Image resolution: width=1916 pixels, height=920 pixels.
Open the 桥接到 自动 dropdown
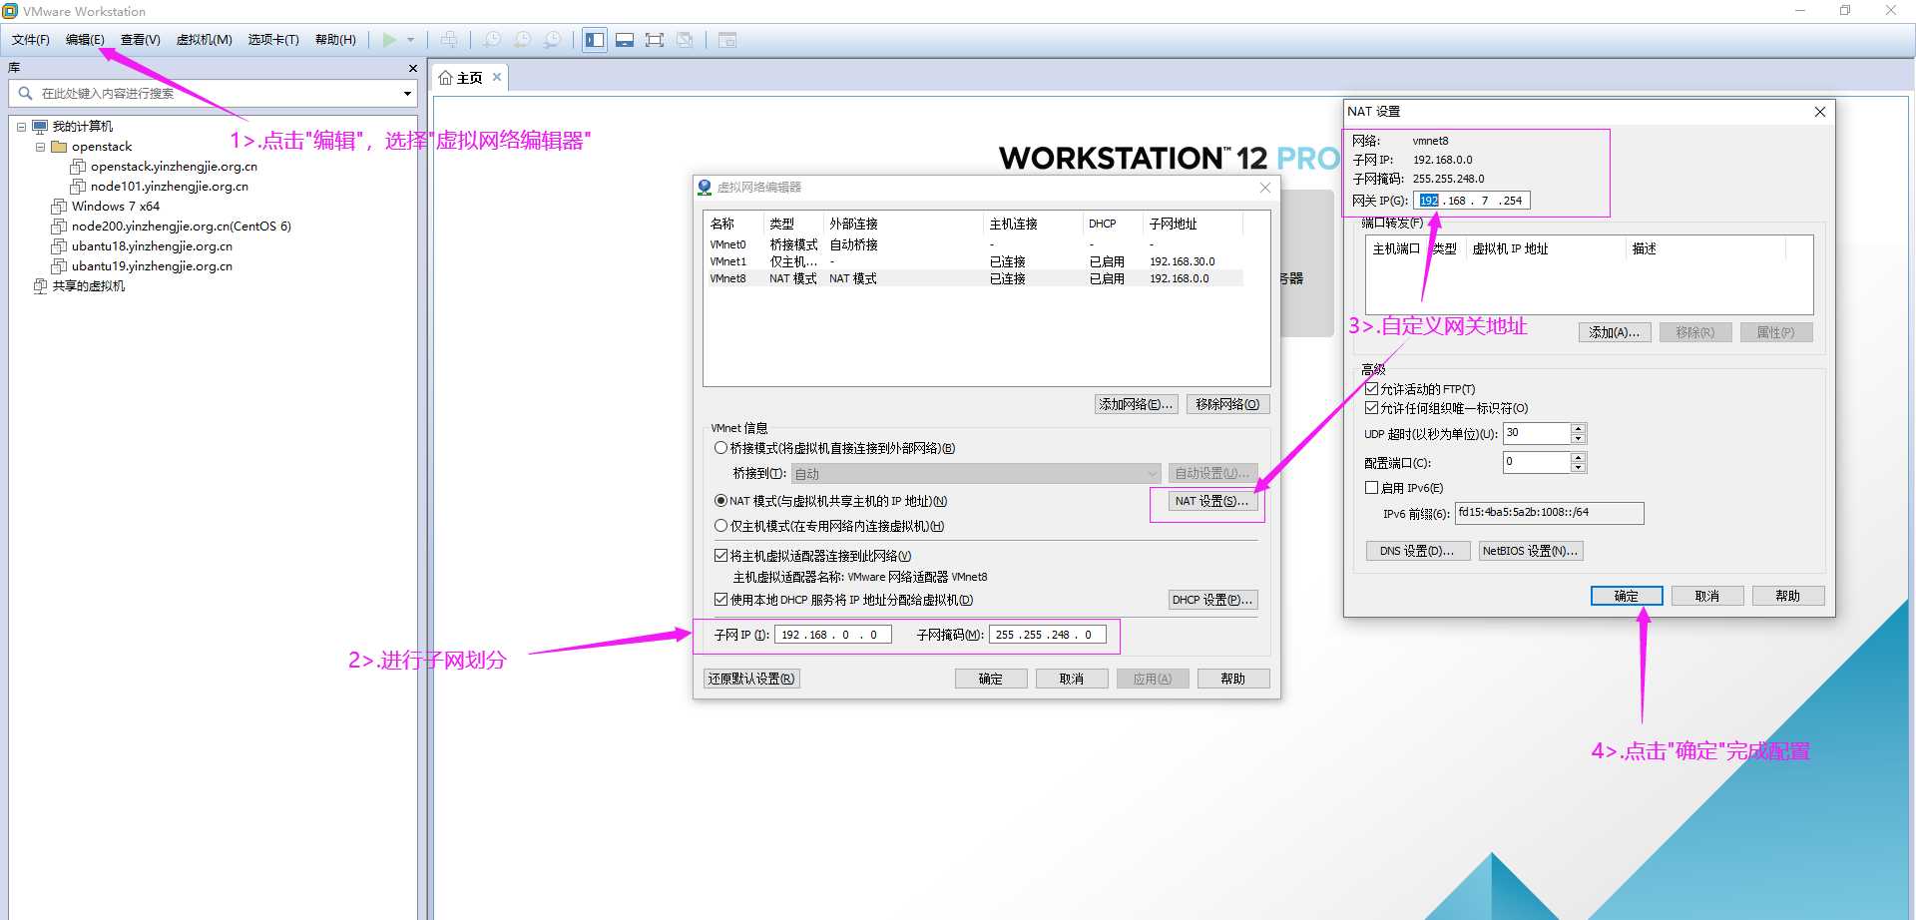tap(976, 474)
